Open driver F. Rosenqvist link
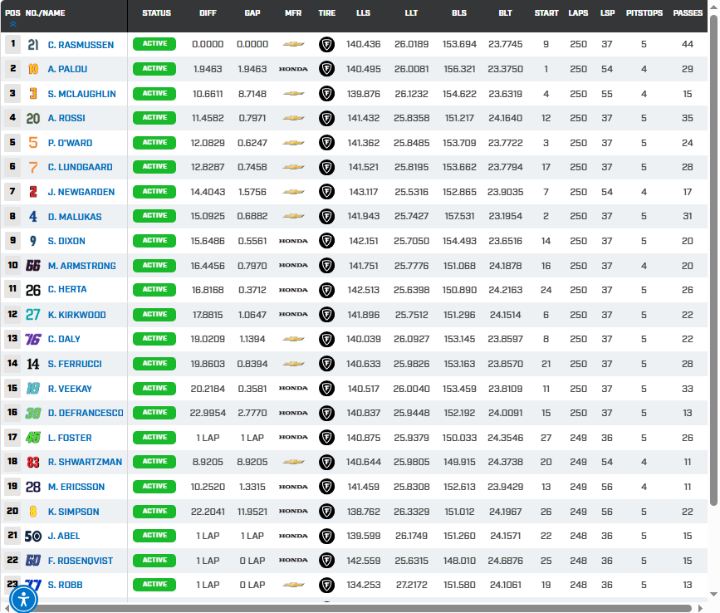The width and height of the screenshot is (720, 613). (81, 561)
